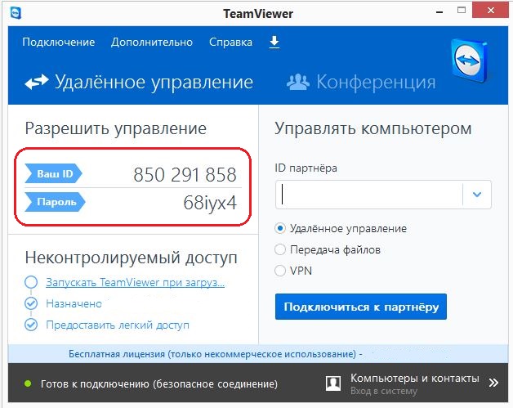513x408 pixels.
Task: Click the Назначено text
Action: point(74,303)
